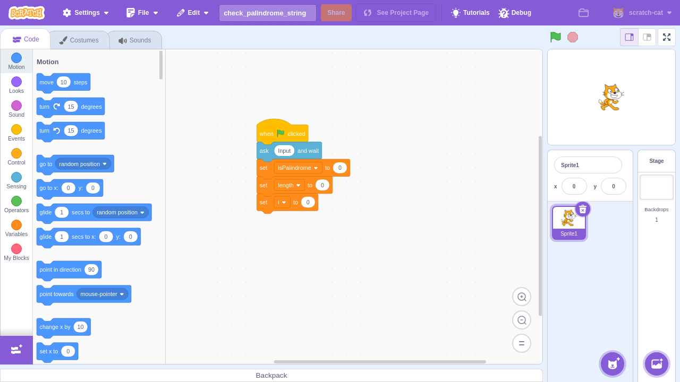The image size is (680, 382).
Task: Click the Scratch logo
Action: [27, 13]
